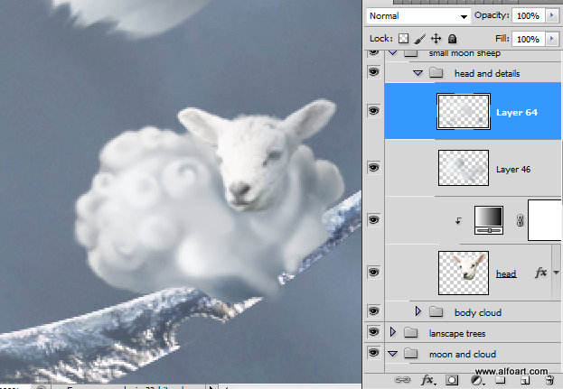Hide Layer 64 using its eye icon
563x389 pixels.
pos(373,110)
